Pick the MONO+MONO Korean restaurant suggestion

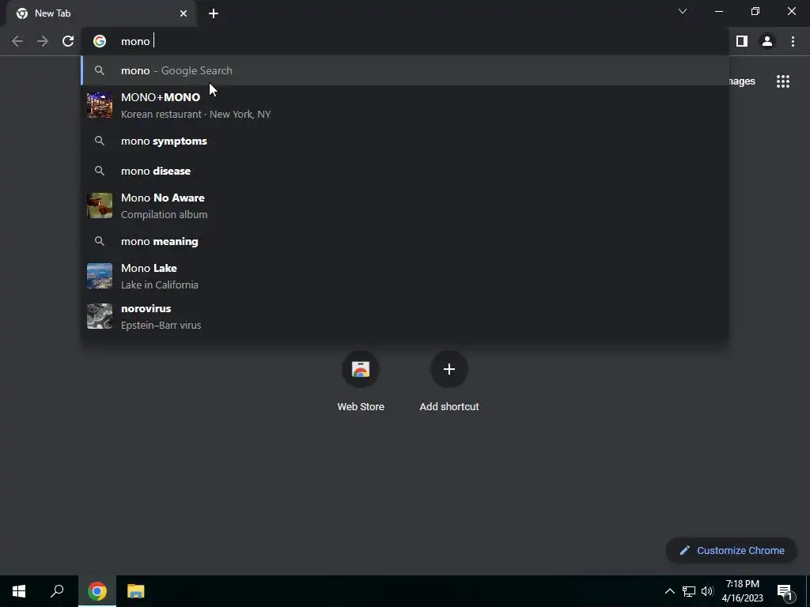[405, 105]
